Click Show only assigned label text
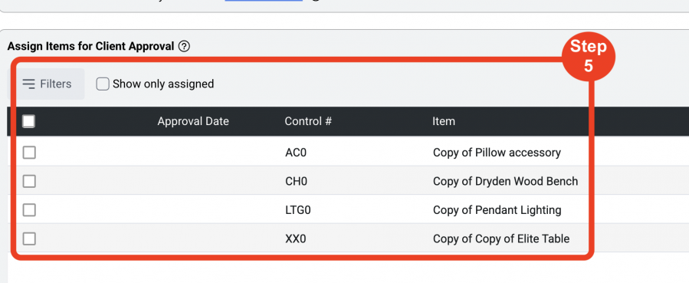 (163, 84)
